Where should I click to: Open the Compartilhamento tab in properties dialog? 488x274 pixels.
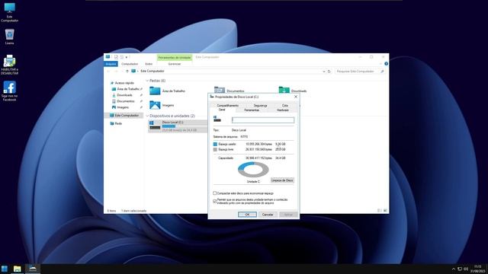228,106
